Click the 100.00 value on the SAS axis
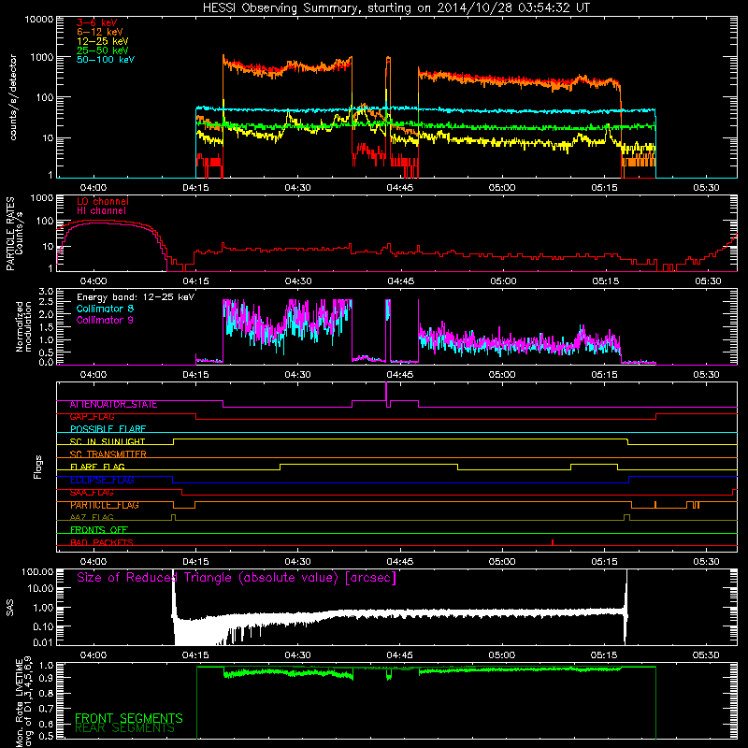The image size is (748, 748). [37, 571]
